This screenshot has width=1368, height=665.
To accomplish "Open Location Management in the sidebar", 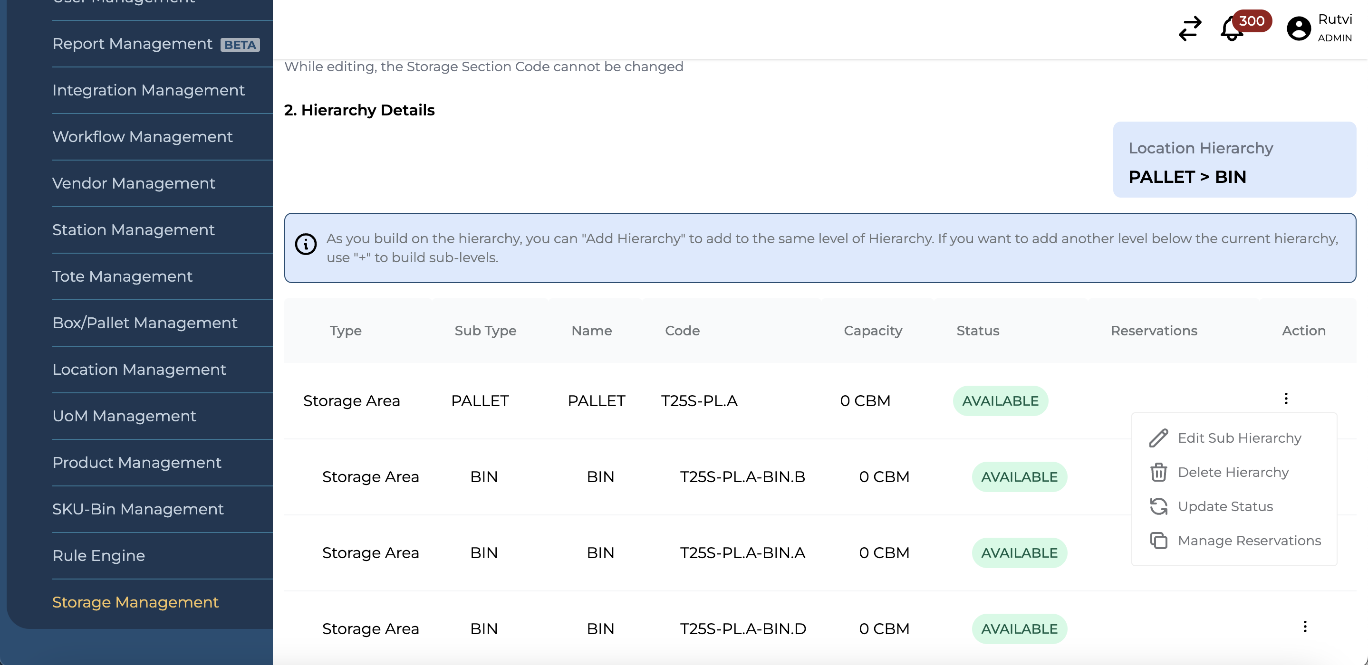I will 139,370.
